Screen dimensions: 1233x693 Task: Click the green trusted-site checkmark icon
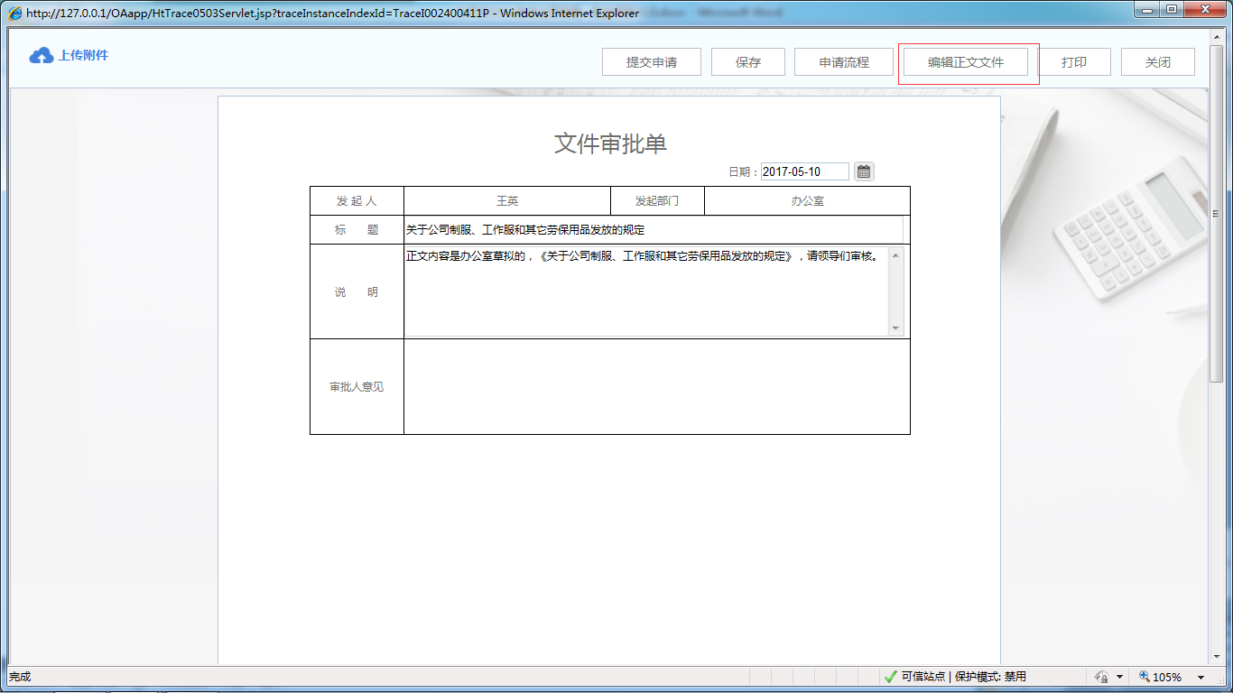point(892,675)
